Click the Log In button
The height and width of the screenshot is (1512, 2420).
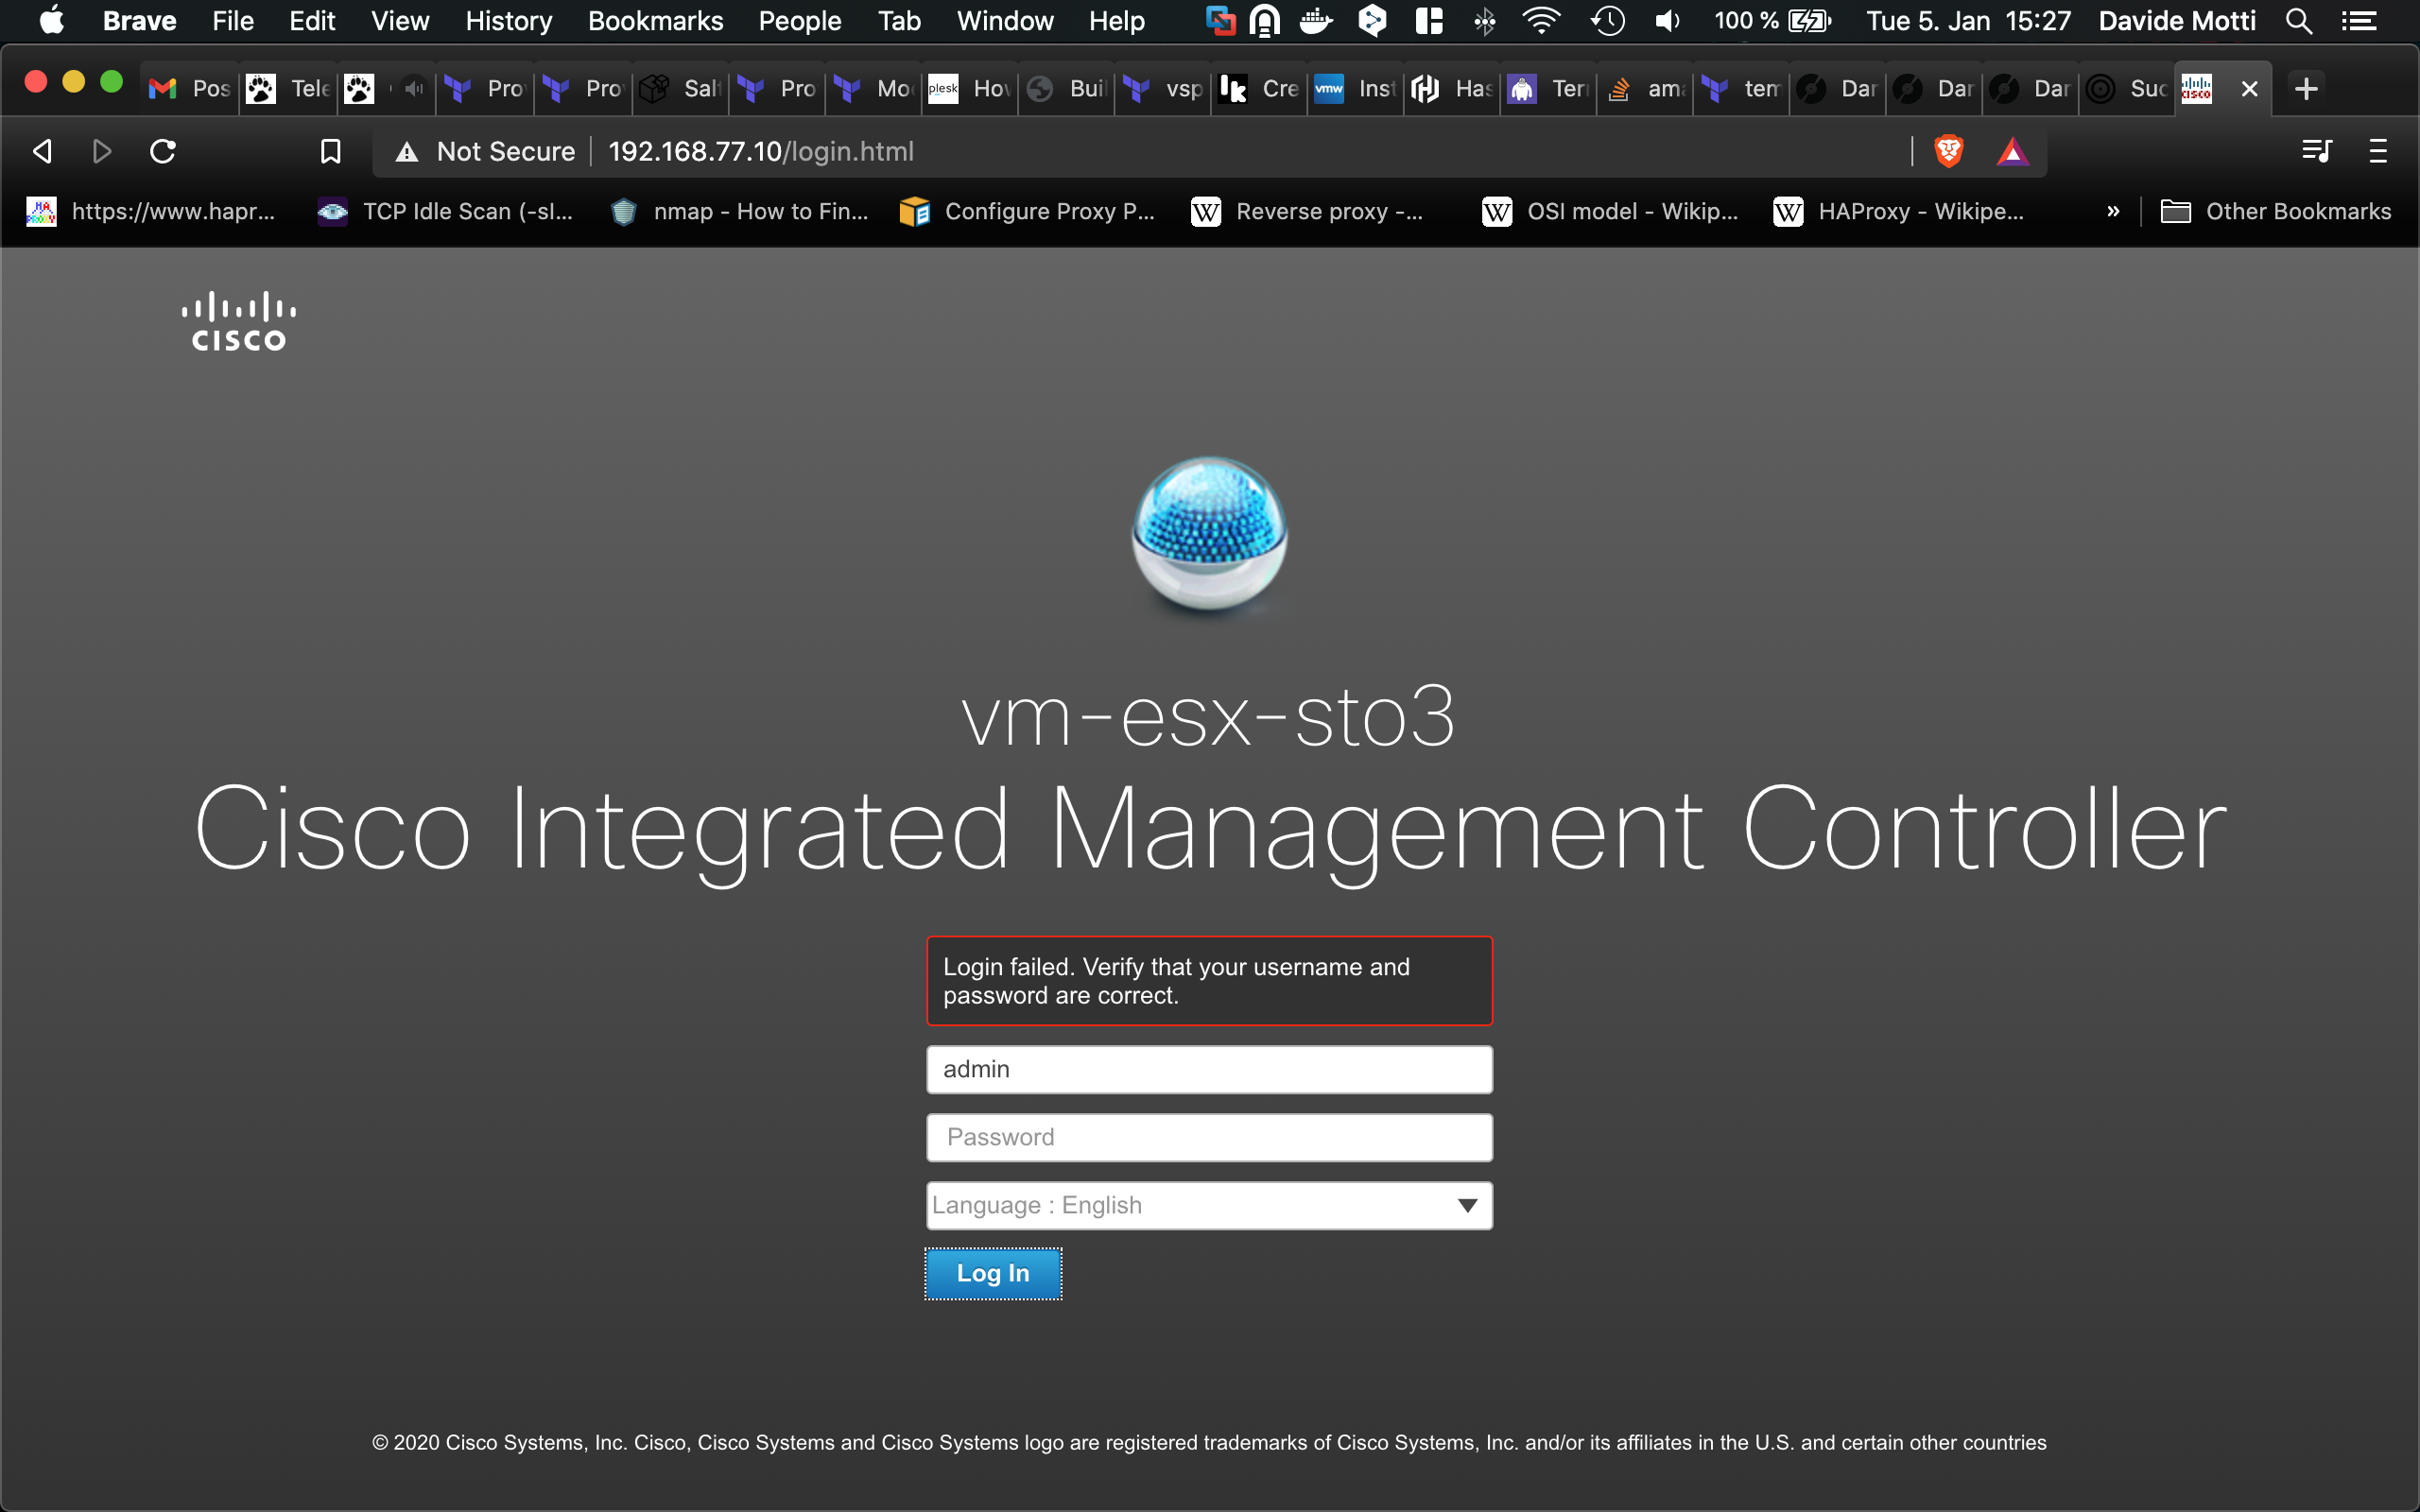[992, 1273]
